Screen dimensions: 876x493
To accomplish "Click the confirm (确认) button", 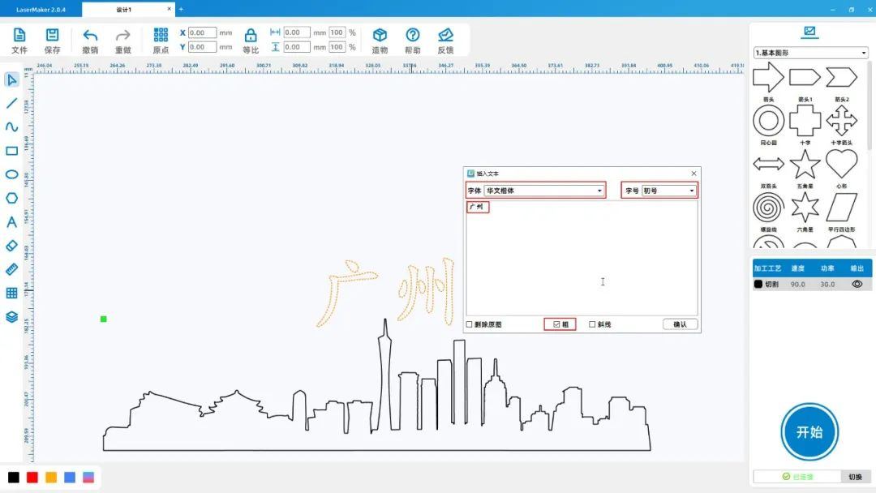I will (680, 324).
